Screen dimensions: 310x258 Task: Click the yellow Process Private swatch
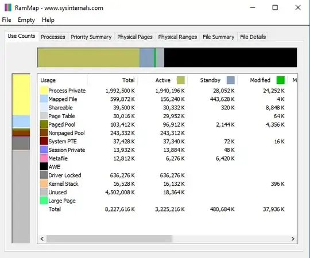click(x=44, y=91)
